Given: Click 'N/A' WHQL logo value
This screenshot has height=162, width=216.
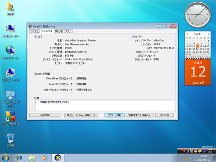Looking at the screenshot, I should coord(156,52).
